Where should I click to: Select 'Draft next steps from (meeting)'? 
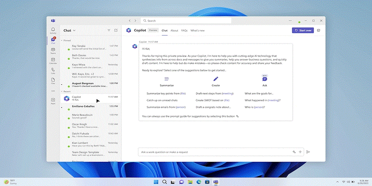click(215, 93)
